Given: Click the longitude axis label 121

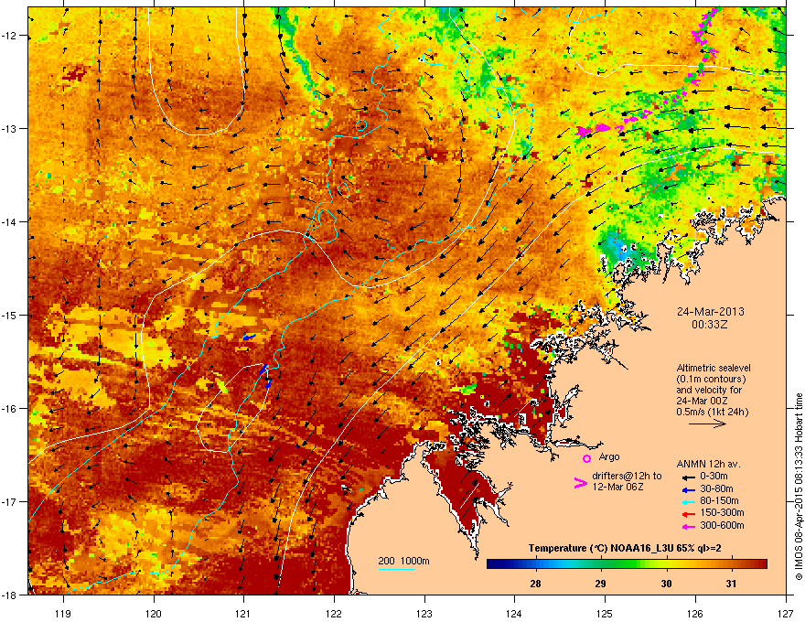Looking at the screenshot, I should 243,614.
